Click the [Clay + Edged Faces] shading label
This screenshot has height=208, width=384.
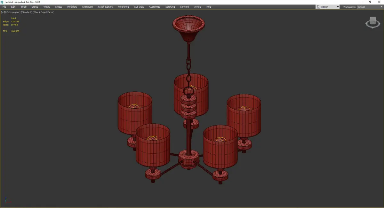[44, 12]
